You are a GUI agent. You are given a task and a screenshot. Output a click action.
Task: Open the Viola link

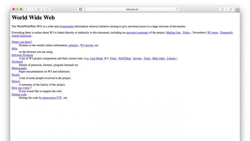(113, 58)
